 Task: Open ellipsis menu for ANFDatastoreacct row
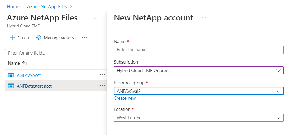coord(102,86)
